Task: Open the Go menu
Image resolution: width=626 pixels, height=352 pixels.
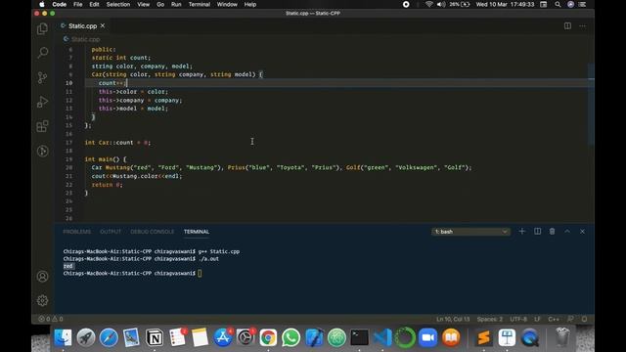Action: [160, 4]
